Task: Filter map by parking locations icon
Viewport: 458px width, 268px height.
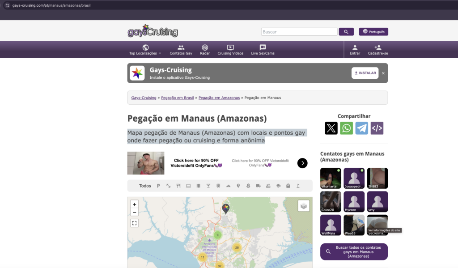Action: 158,186
